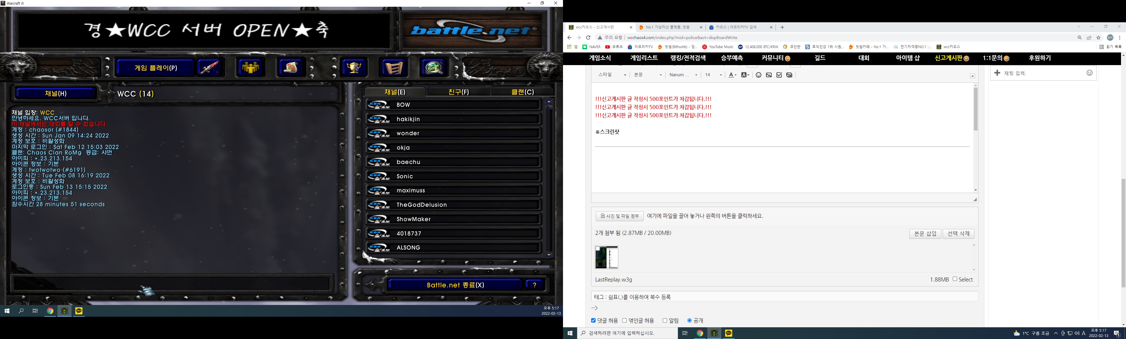Open the arranged team icon with yellow figures
The height and width of the screenshot is (339, 1126).
(250, 68)
